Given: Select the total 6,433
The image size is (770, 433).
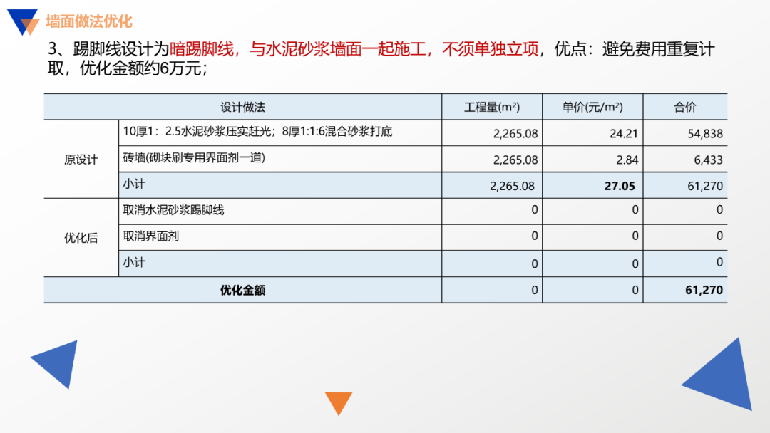Looking at the screenshot, I should [x=708, y=160].
